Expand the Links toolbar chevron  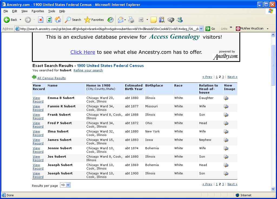231,27
